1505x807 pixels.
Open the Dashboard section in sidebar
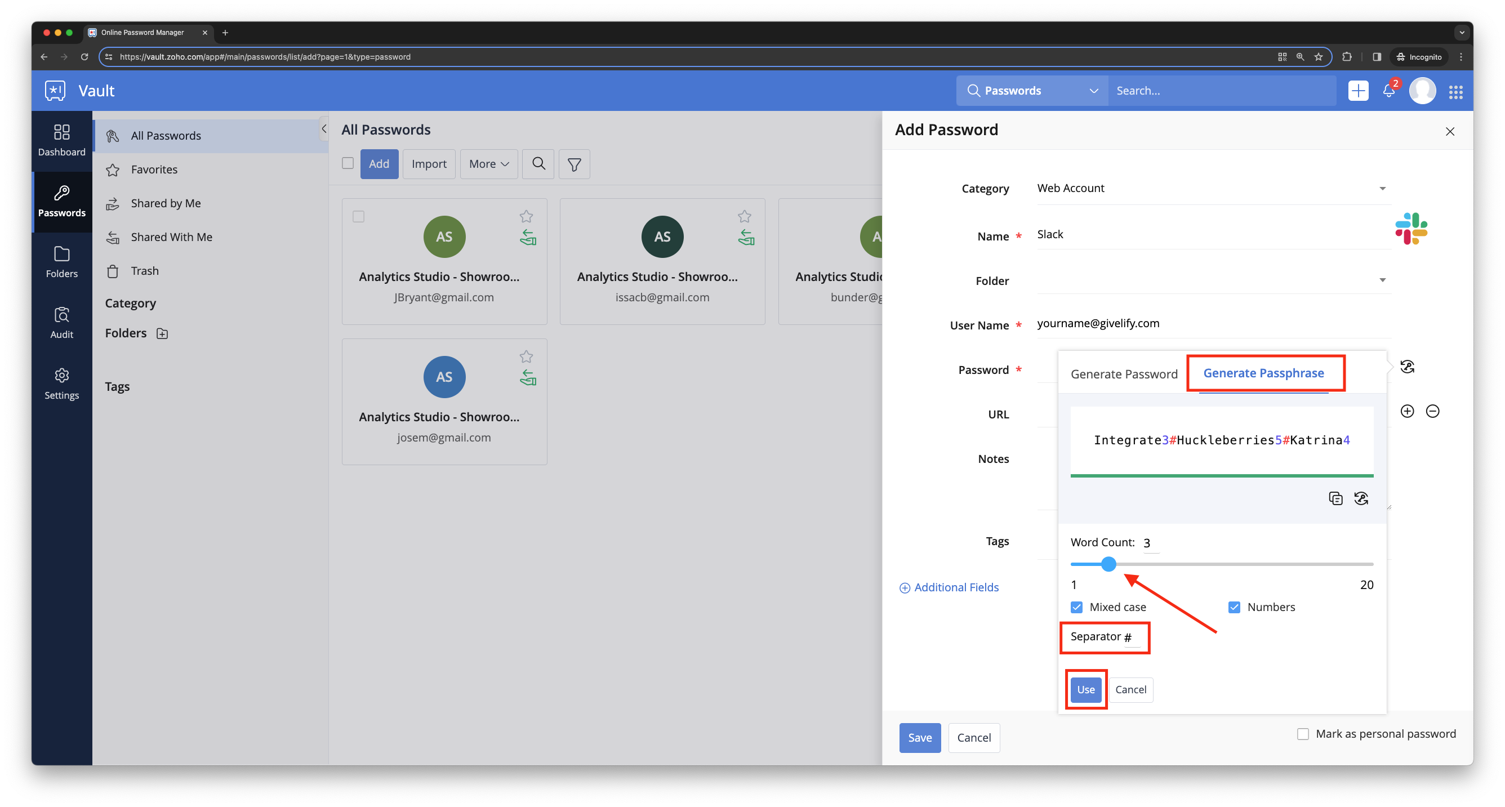[61, 140]
